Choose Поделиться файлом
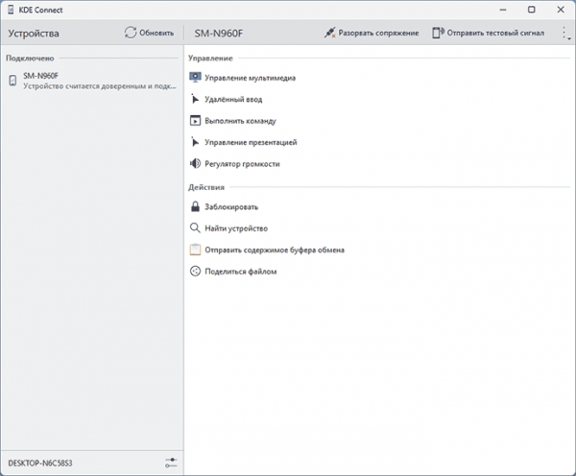Image resolution: width=576 pixels, height=476 pixels. pyautogui.click(x=241, y=272)
